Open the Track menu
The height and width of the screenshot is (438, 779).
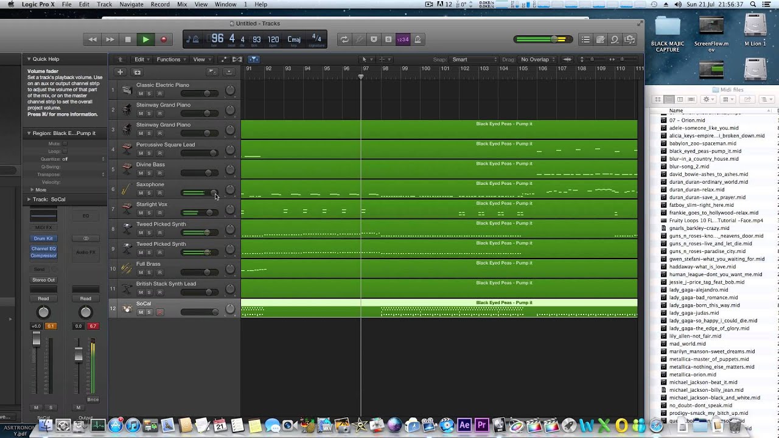tap(104, 4)
